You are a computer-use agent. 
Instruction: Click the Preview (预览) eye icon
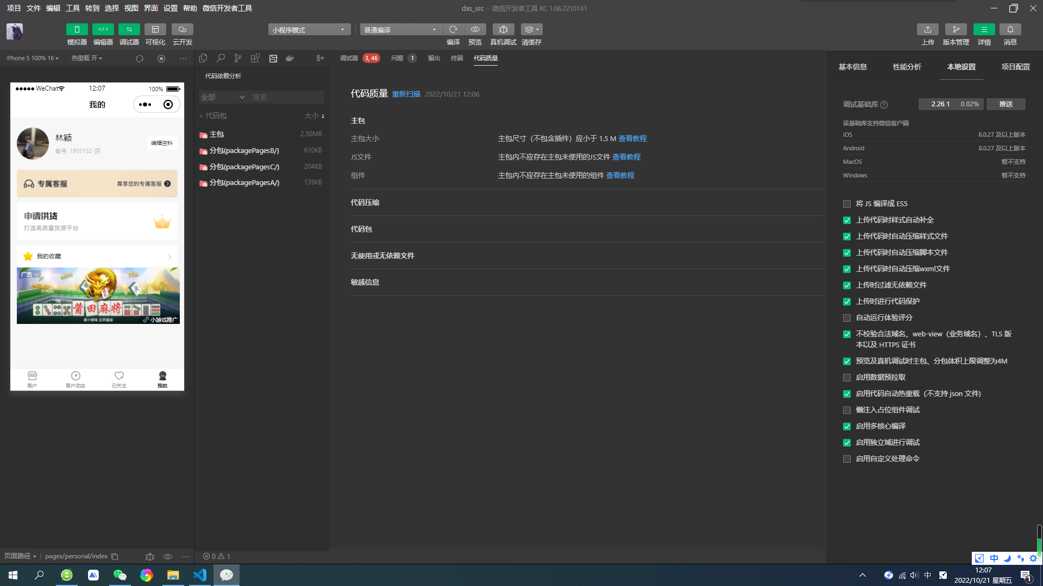pos(475,29)
